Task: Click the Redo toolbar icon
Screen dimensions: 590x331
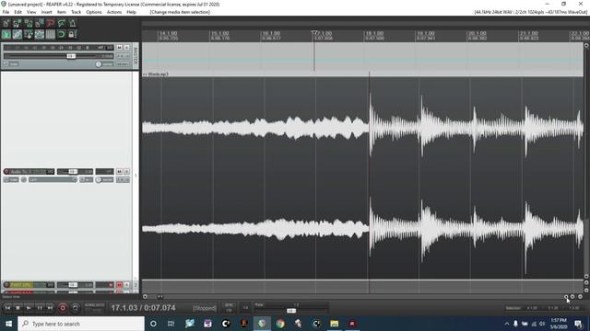Action: (62, 23)
